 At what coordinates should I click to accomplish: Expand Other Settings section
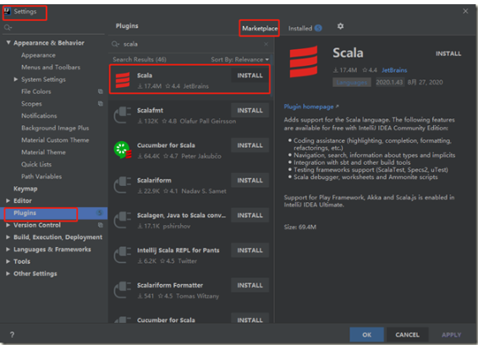(x=8, y=273)
